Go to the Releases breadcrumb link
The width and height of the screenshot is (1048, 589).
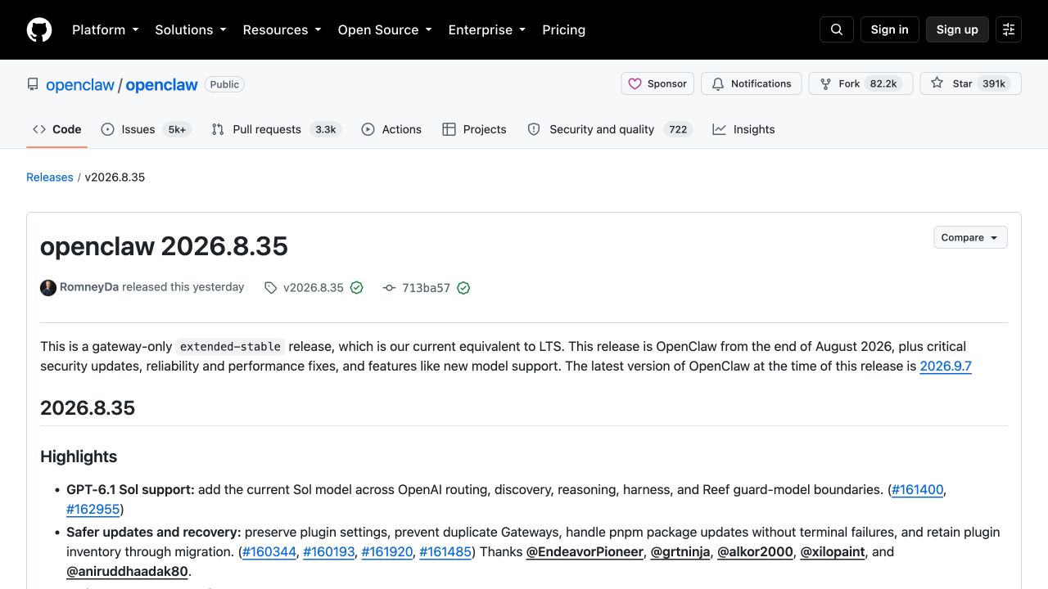click(x=50, y=177)
